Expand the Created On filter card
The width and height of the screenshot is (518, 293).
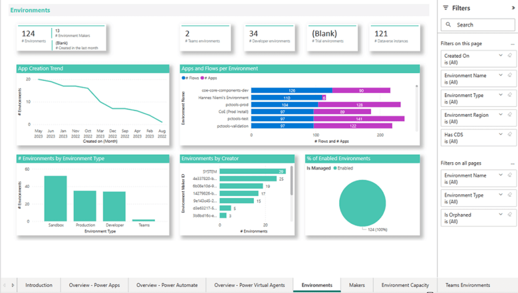tap(500, 55)
